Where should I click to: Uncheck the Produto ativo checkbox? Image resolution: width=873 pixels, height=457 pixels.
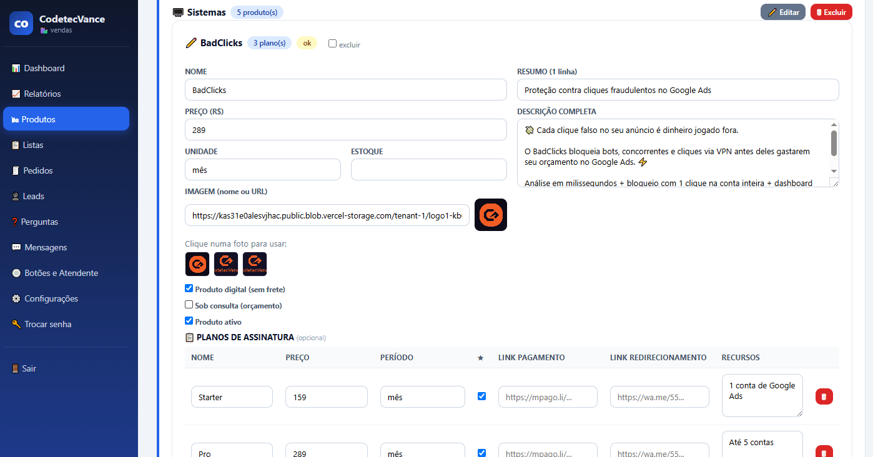click(x=189, y=321)
